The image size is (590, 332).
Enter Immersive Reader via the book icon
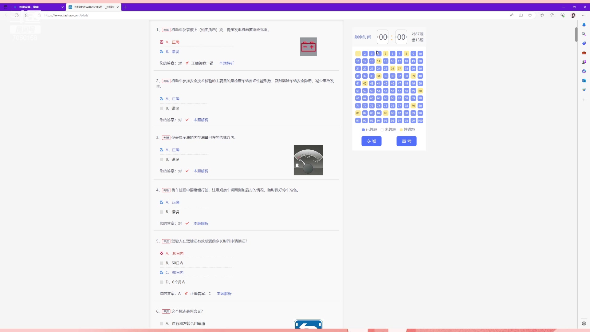point(521,15)
